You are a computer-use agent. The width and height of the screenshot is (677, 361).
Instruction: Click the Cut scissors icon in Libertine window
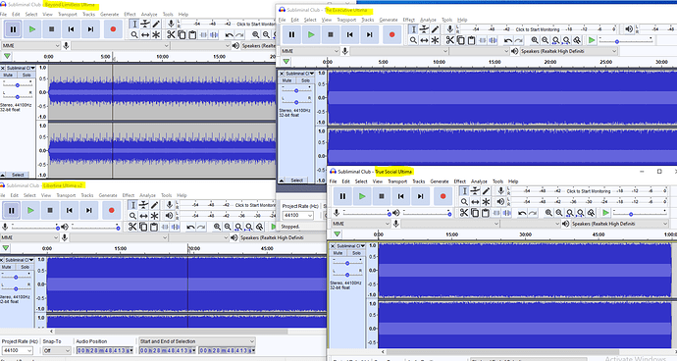132,227
